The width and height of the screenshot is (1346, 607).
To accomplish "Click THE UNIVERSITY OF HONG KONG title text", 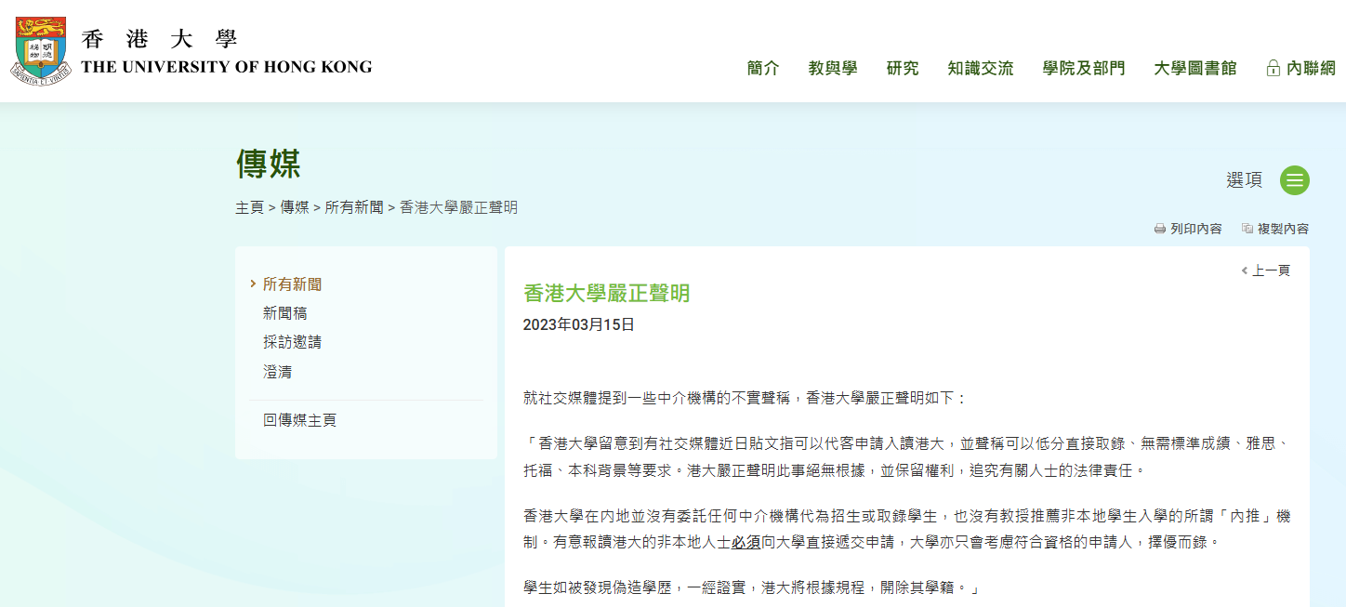I will (227, 67).
